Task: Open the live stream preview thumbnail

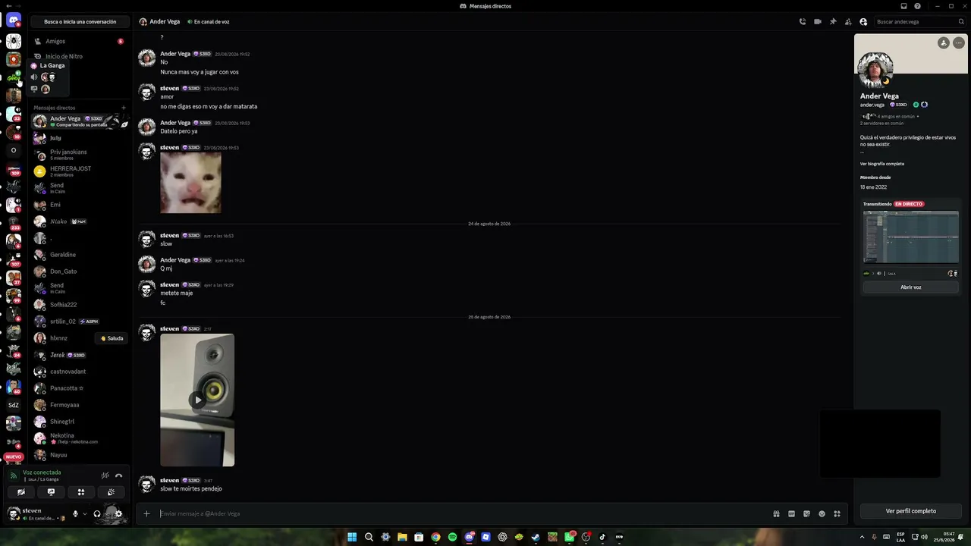Action: click(x=911, y=237)
